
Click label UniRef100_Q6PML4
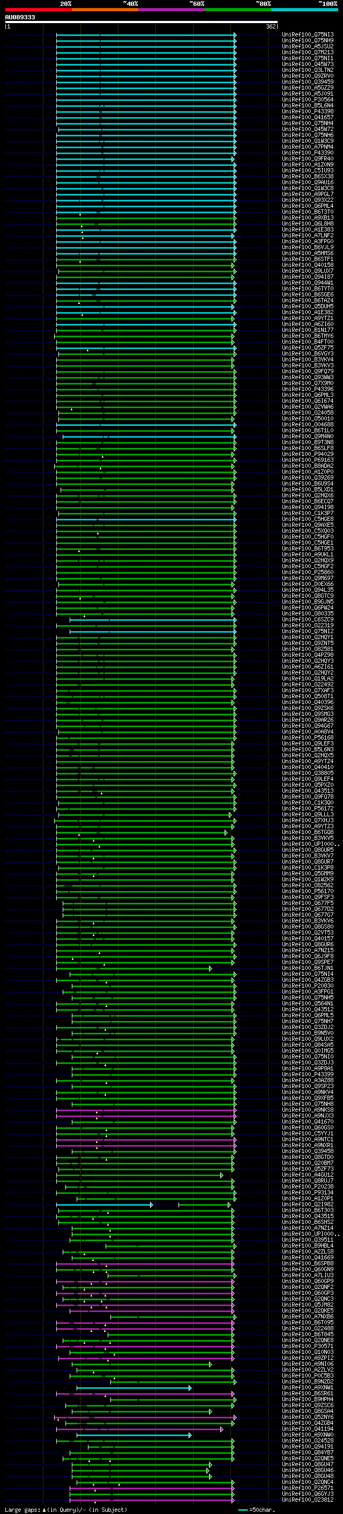(308, 206)
